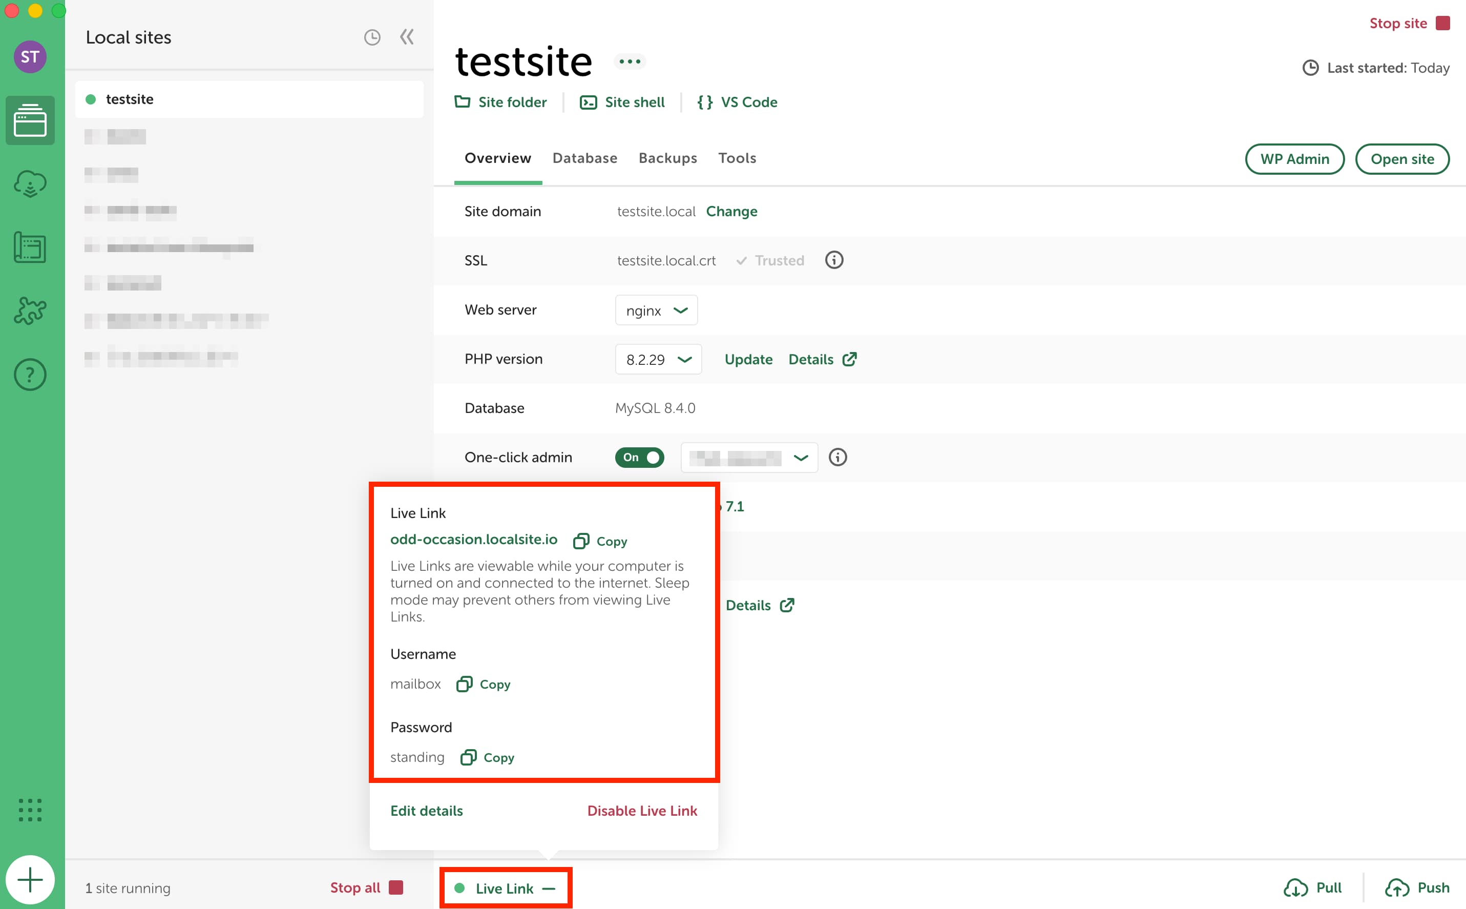Switch to the Tools tab
The height and width of the screenshot is (909, 1466).
coord(737,158)
